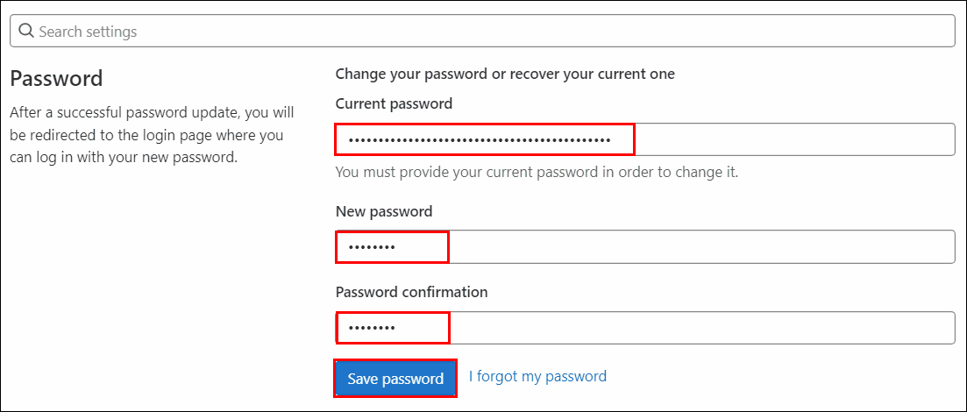This screenshot has width=967, height=412.
Task: Click into the Current password field
Action: tap(645, 139)
